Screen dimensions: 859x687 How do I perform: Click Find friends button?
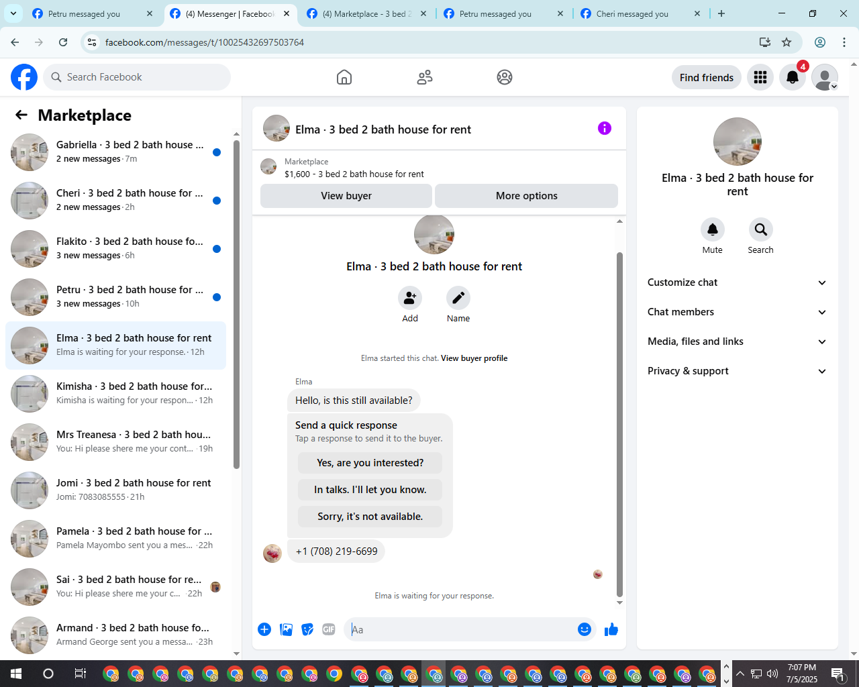pyautogui.click(x=707, y=77)
